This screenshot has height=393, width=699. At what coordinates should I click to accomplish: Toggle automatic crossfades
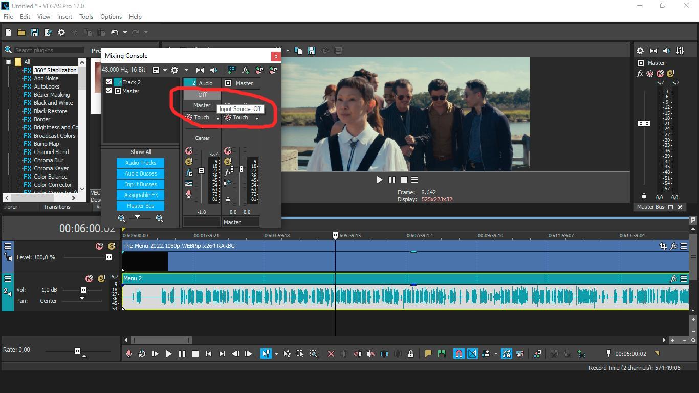(472, 354)
